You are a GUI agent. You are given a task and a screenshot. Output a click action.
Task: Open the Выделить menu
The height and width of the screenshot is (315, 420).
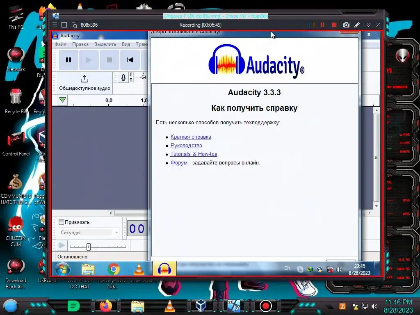coord(105,44)
